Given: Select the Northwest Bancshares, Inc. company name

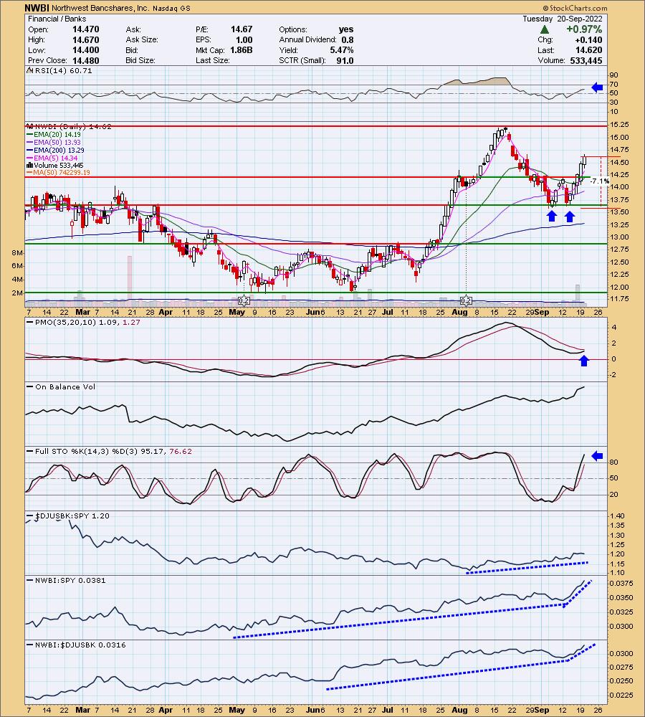Looking at the screenshot, I should pyautogui.click(x=100, y=8).
